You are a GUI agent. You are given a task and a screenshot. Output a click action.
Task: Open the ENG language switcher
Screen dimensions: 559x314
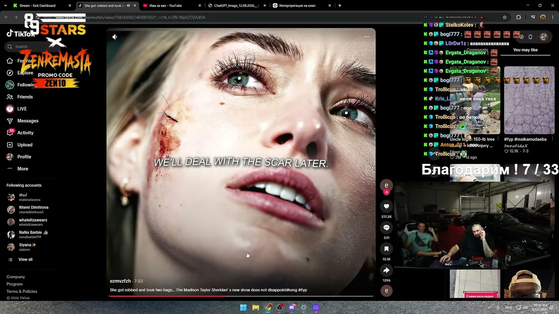point(509,307)
